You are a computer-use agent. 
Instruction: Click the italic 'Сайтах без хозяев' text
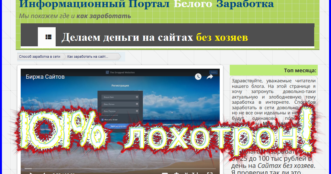(286, 166)
